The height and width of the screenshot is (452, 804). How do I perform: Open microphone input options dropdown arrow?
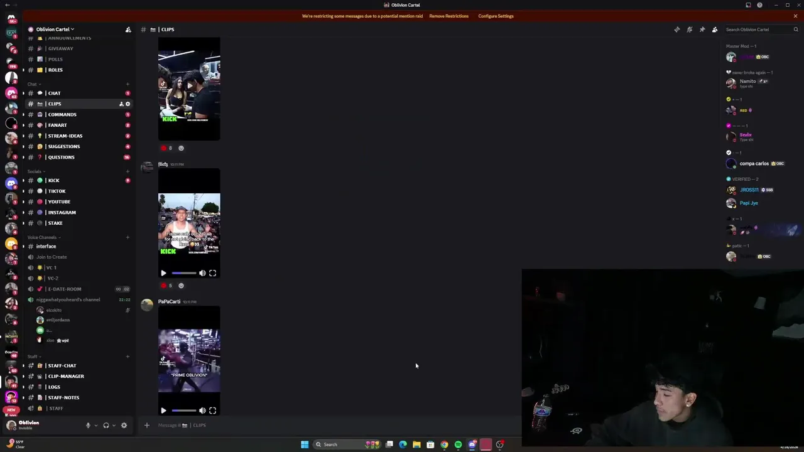(95, 425)
